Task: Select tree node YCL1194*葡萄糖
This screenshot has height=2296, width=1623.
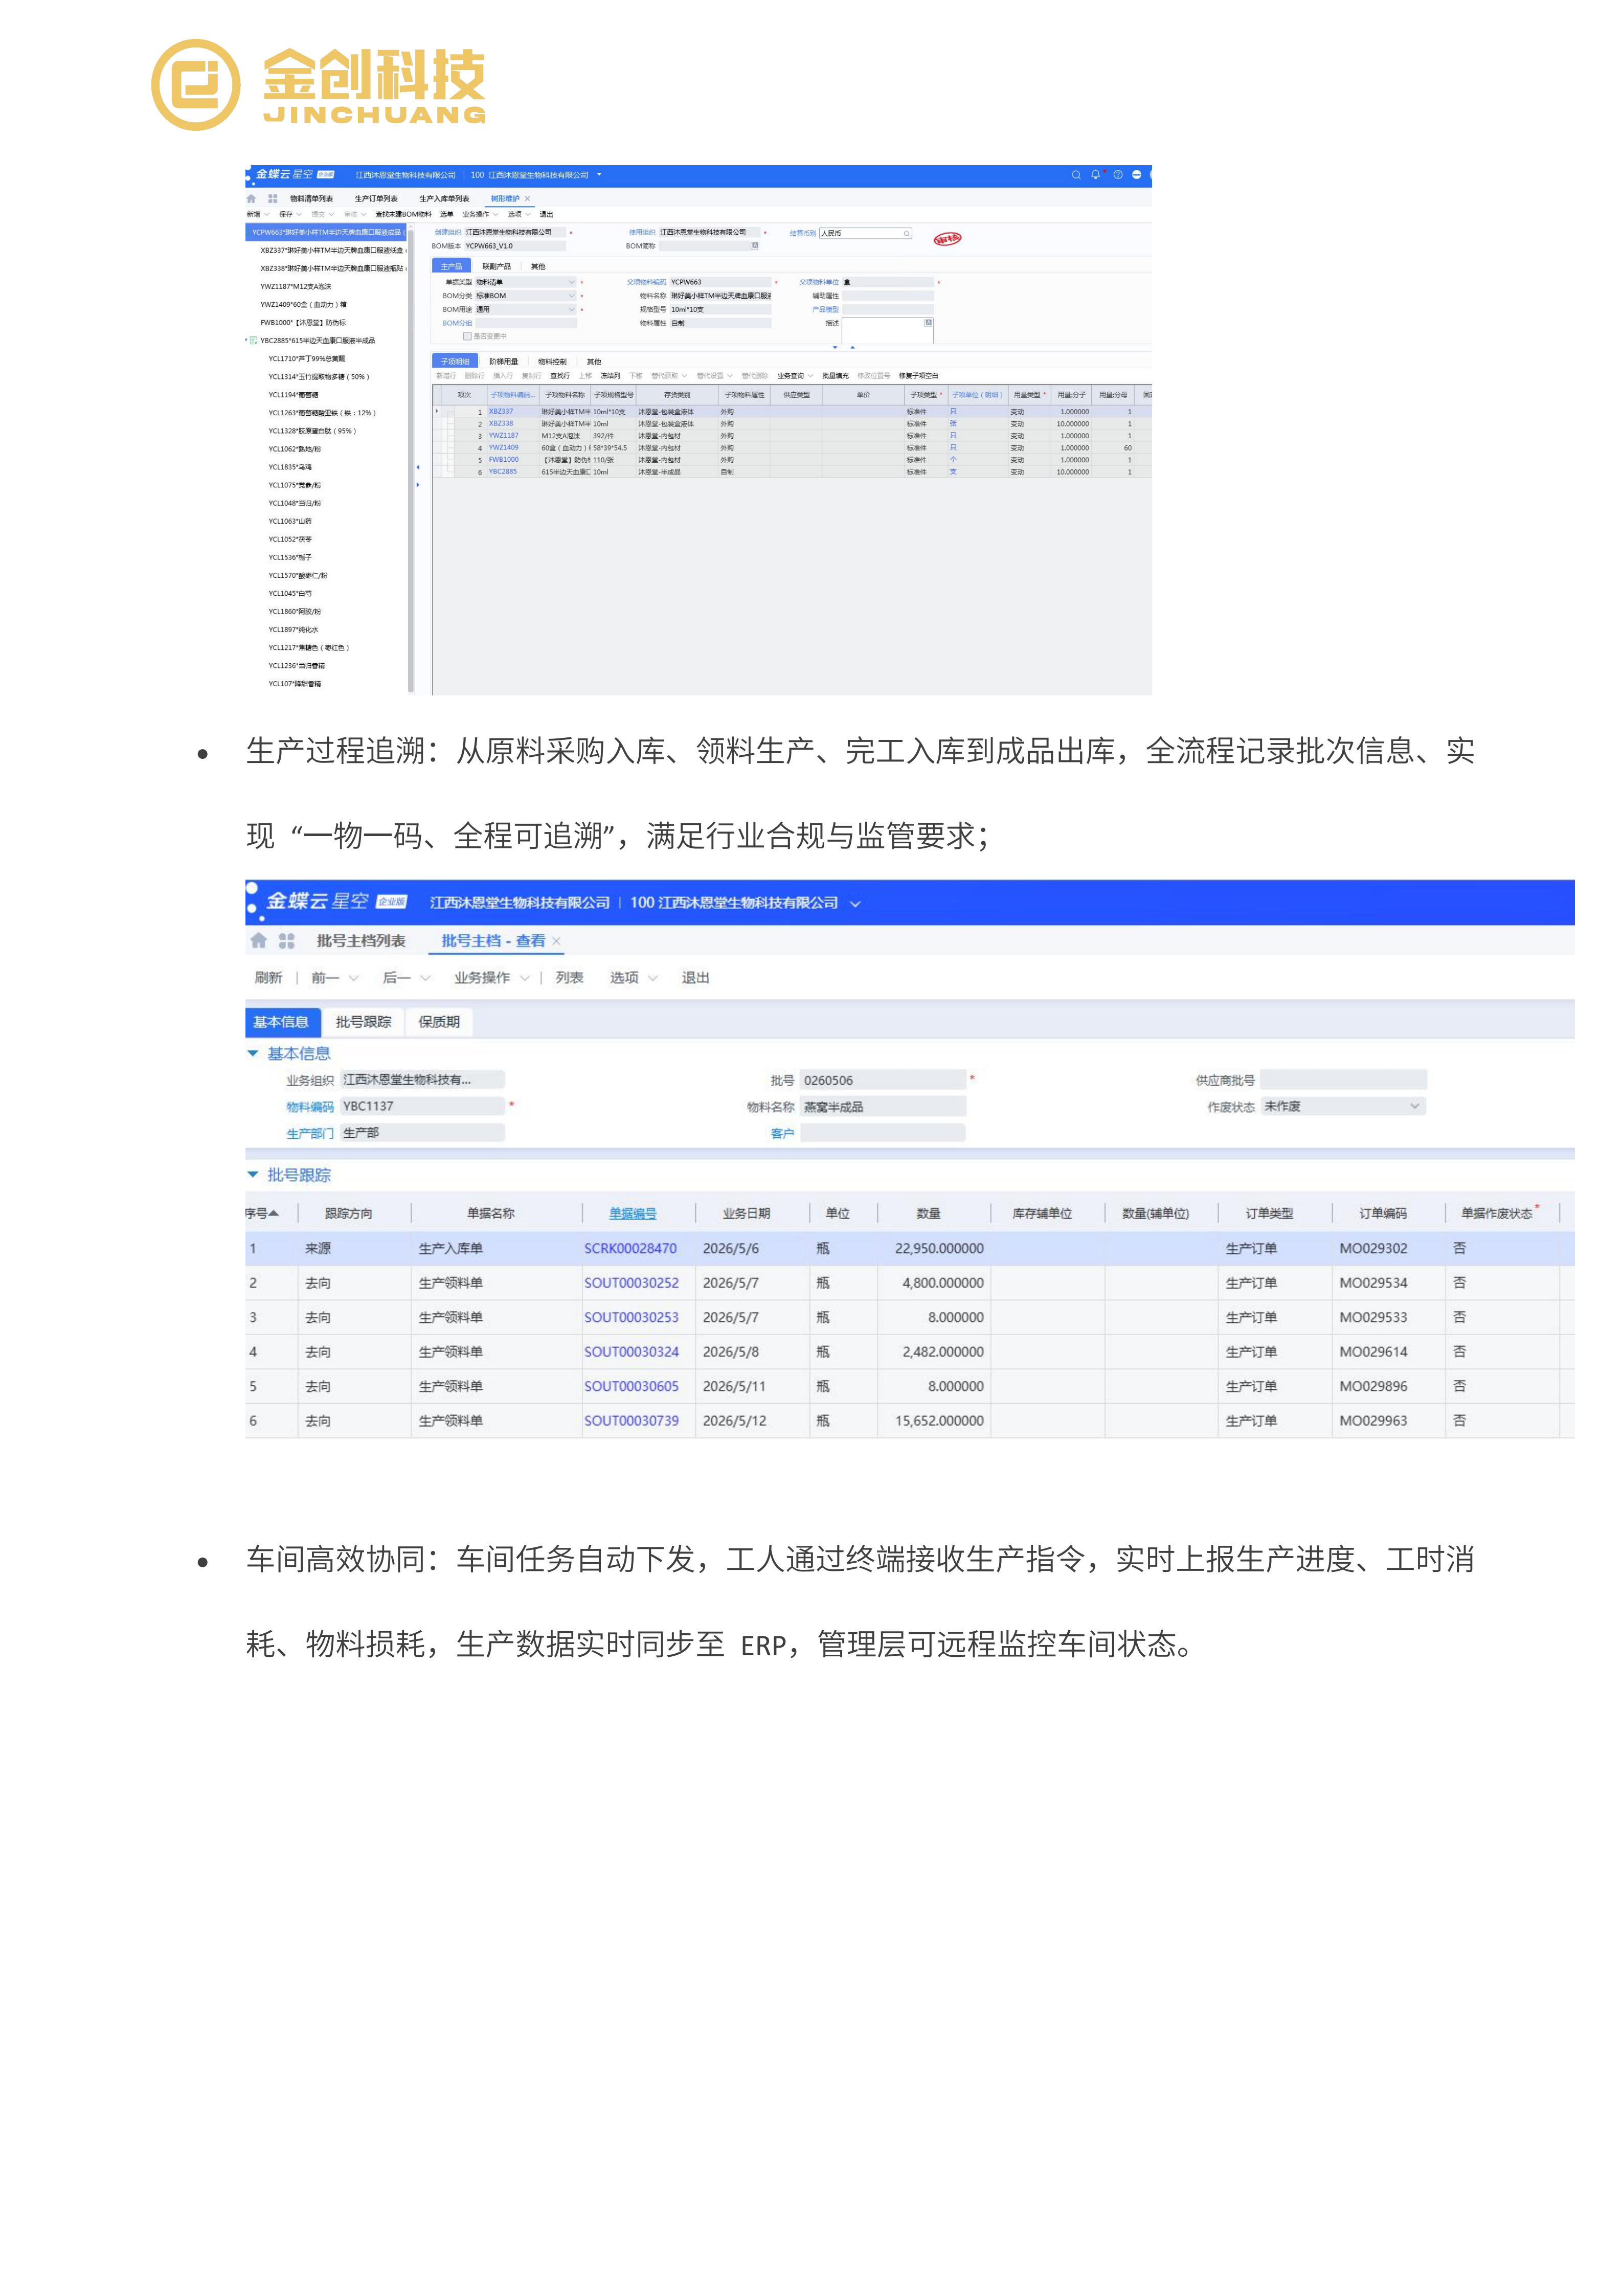Action: coord(293,395)
